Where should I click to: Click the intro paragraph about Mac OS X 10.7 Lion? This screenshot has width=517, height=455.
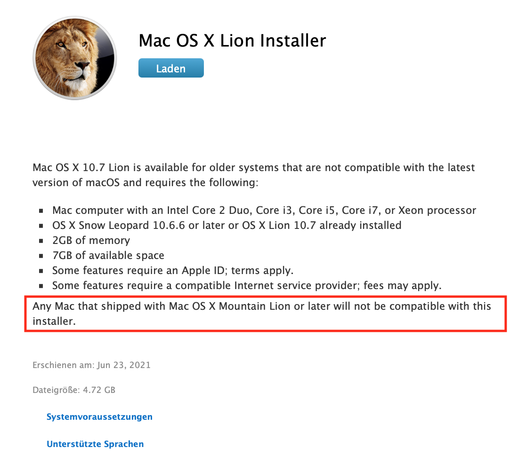(253, 175)
